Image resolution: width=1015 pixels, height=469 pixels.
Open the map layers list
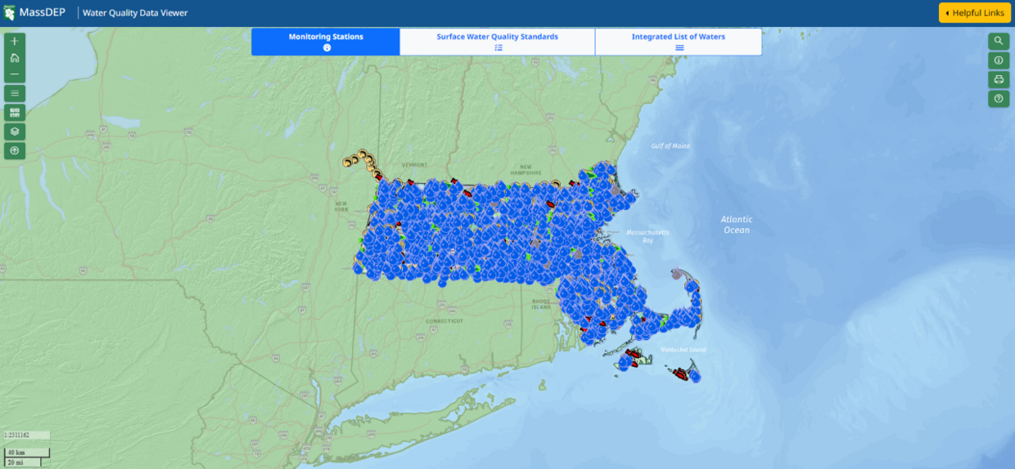[15, 132]
